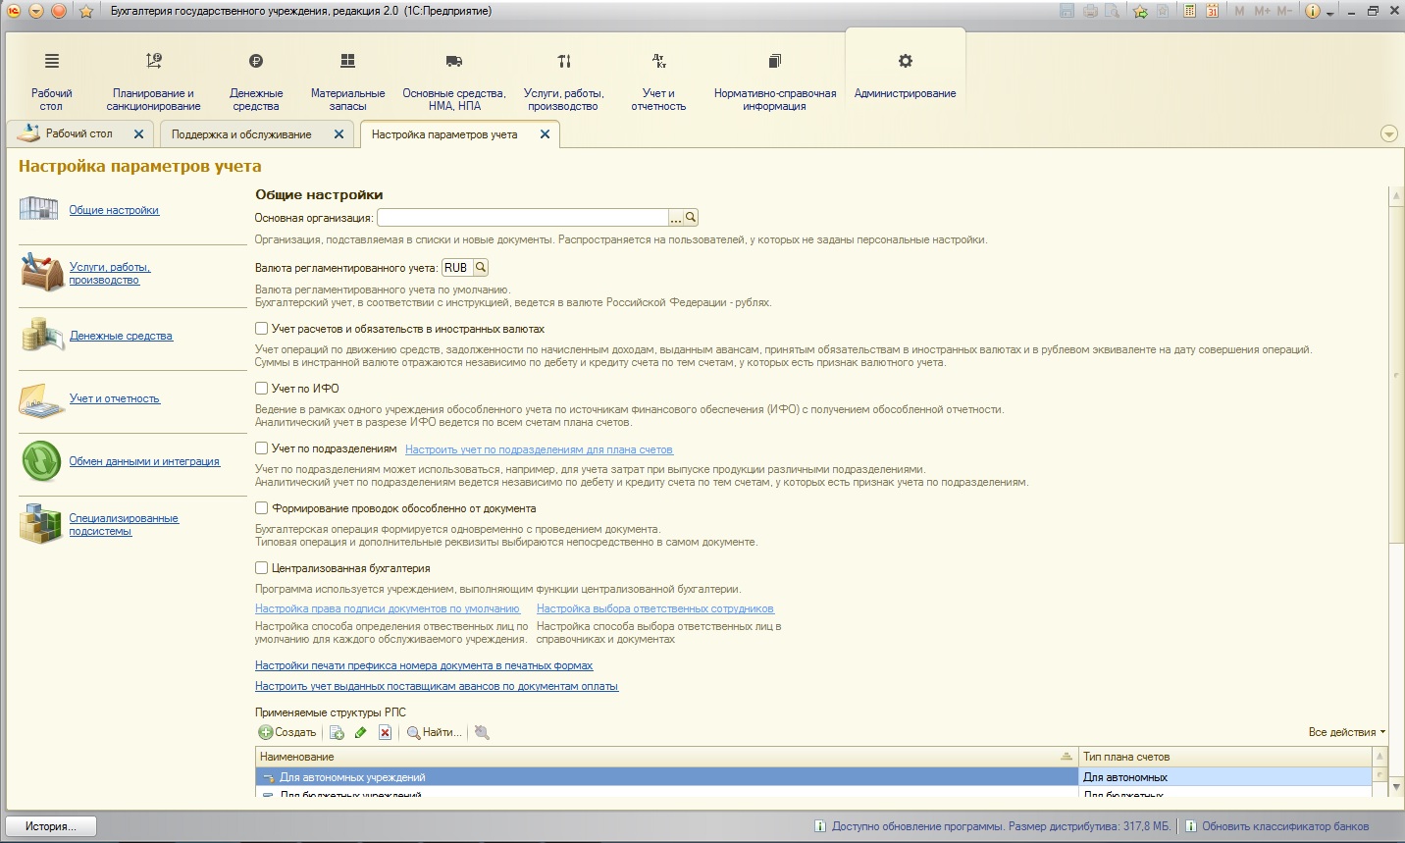
Task: Click the Найти... button
Action: (x=434, y=732)
